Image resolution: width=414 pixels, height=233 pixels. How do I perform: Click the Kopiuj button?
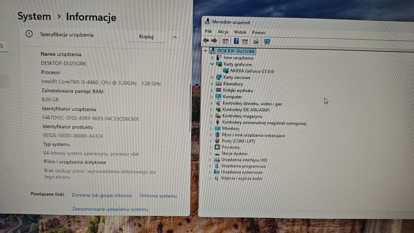pyautogui.click(x=146, y=36)
